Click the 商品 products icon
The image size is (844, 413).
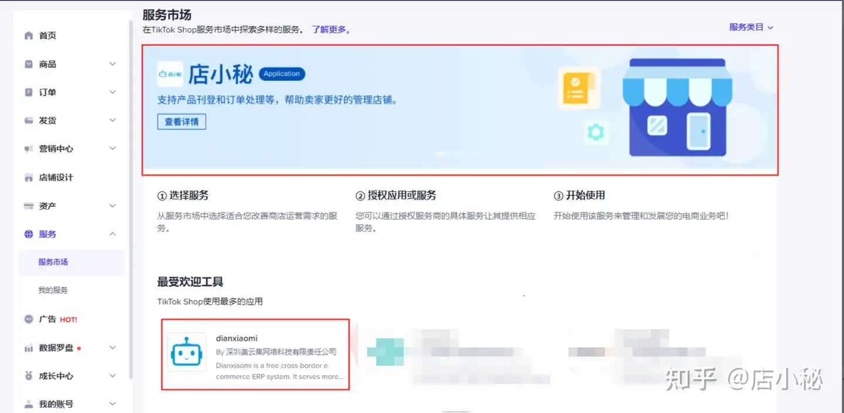pos(29,64)
